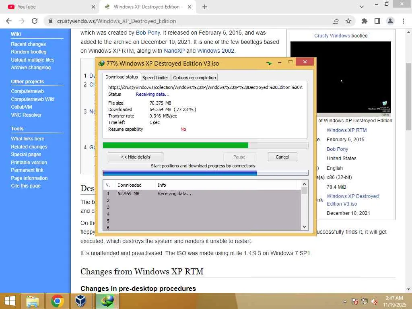
Task: Open CollabVM sidebar link
Action: [x=22, y=107]
